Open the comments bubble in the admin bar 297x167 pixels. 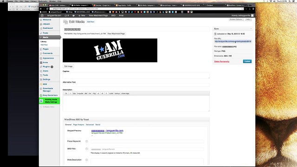coord(73,15)
